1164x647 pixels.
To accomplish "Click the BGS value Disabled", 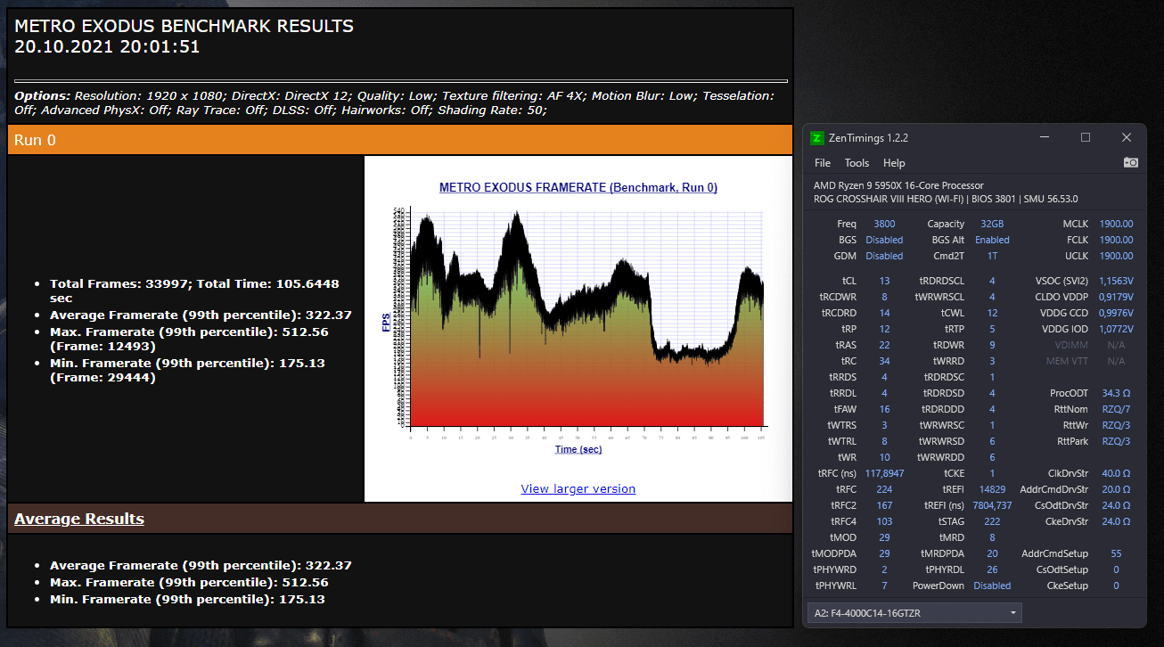I will coord(884,240).
